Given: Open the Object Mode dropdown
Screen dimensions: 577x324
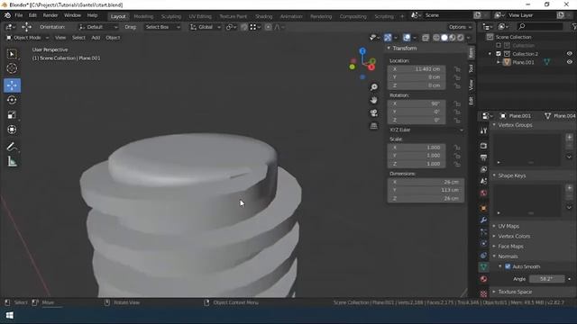Looking at the screenshot, I should pyautogui.click(x=28, y=38).
